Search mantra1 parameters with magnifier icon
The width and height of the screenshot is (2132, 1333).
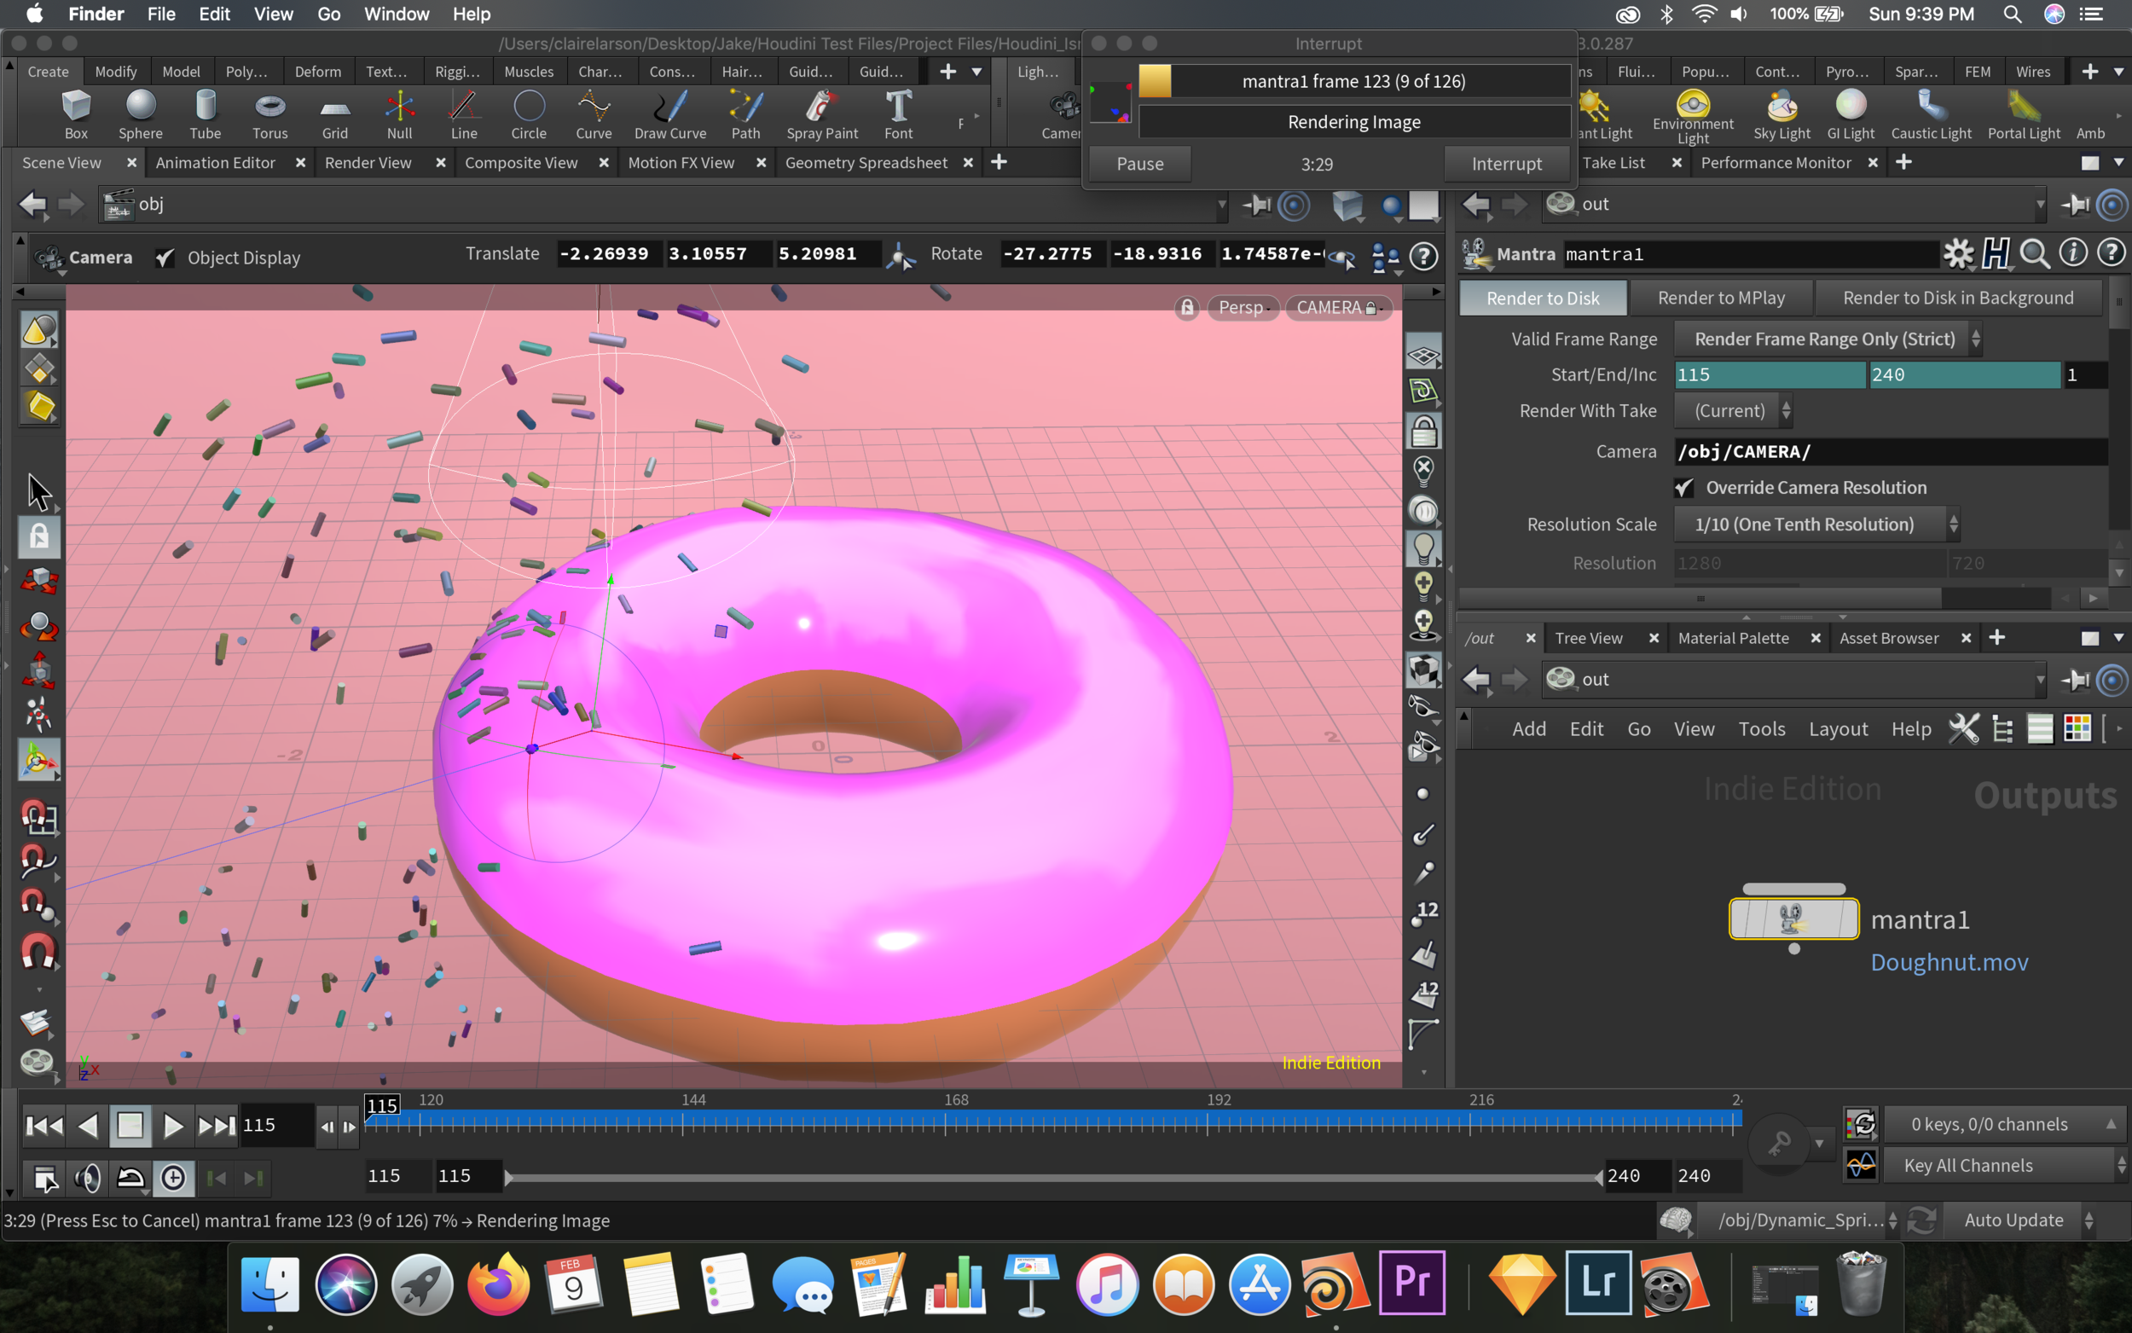(x=2034, y=254)
